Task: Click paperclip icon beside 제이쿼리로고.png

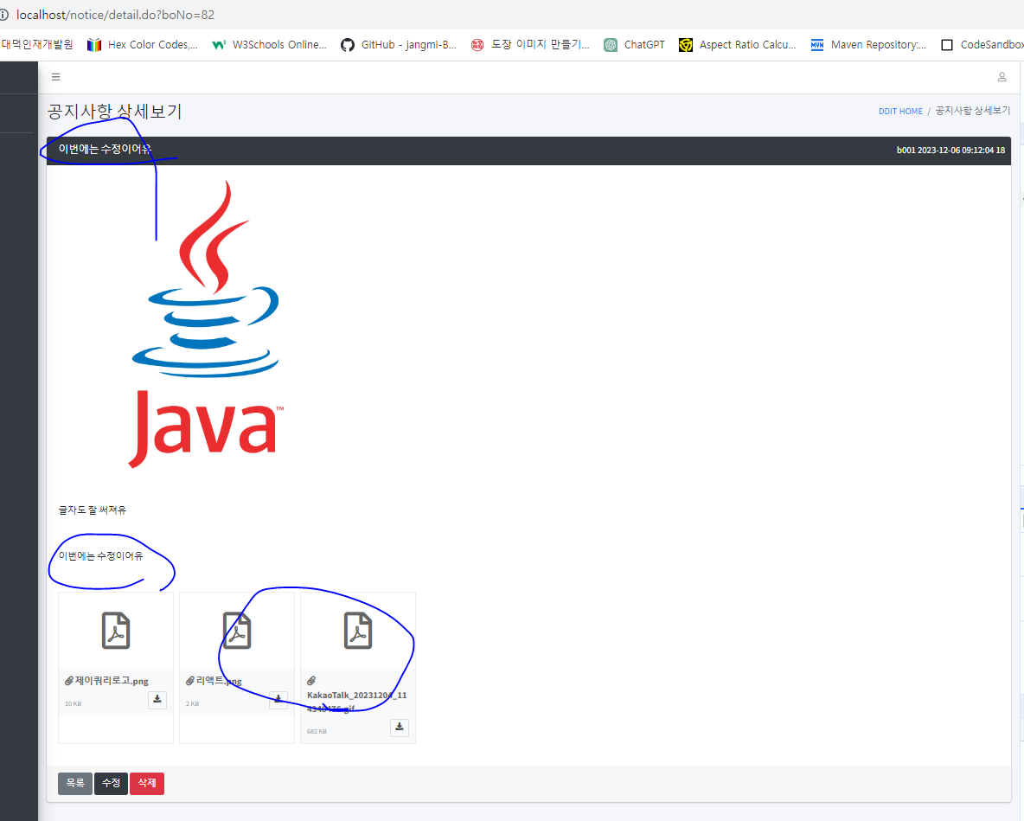Action: (68, 681)
